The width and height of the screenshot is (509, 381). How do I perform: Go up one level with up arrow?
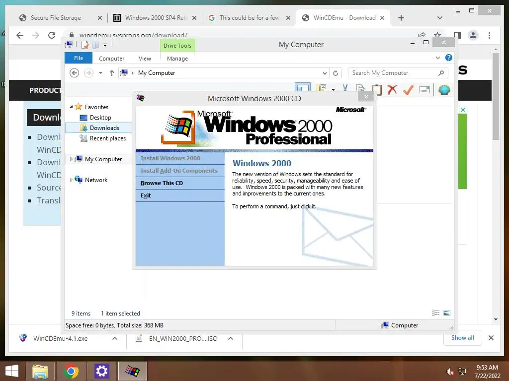click(112, 73)
